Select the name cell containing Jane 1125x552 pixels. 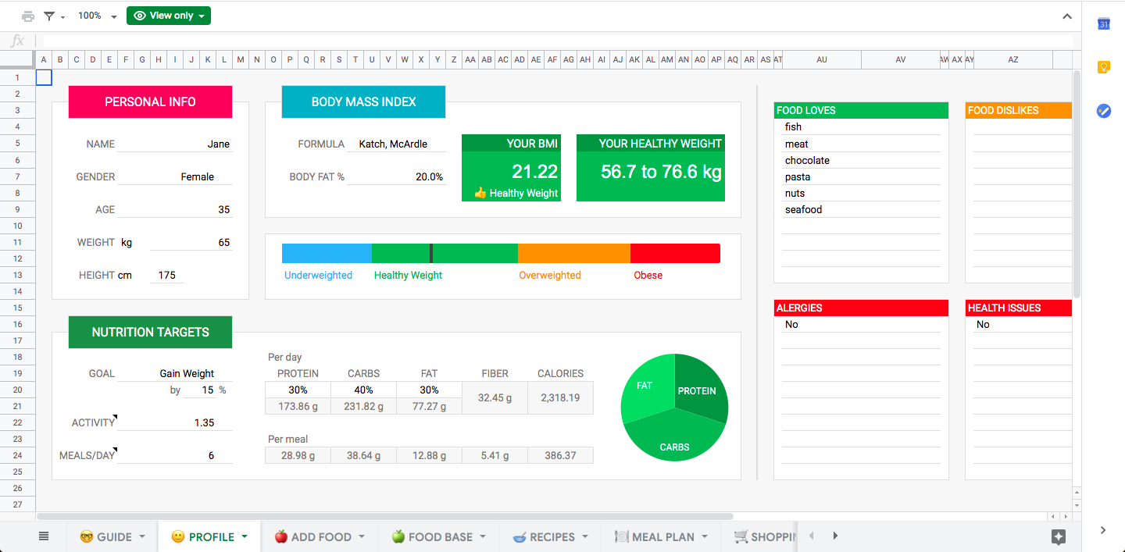tap(175, 144)
